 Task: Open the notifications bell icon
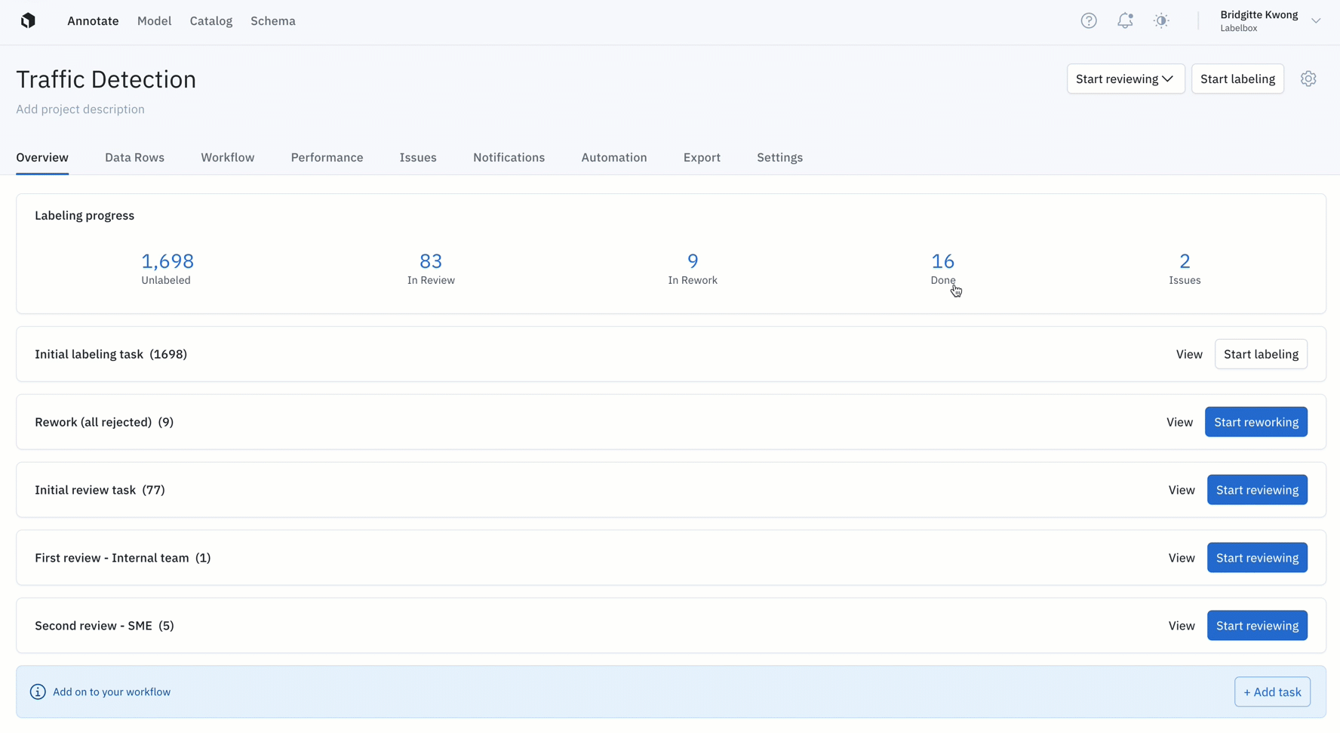point(1125,21)
